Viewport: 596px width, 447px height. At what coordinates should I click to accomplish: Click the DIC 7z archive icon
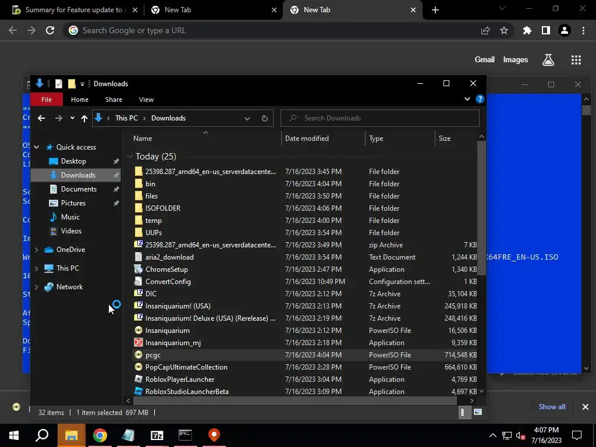tap(139, 293)
